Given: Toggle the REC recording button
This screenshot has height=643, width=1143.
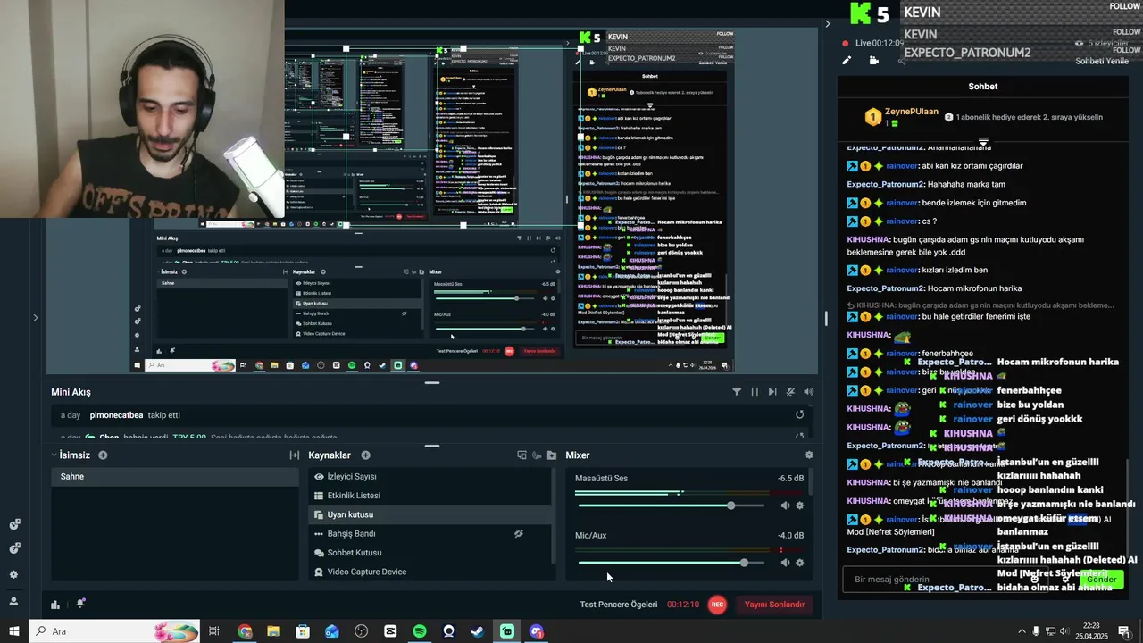Looking at the screenshot, I should click(717, 605).
